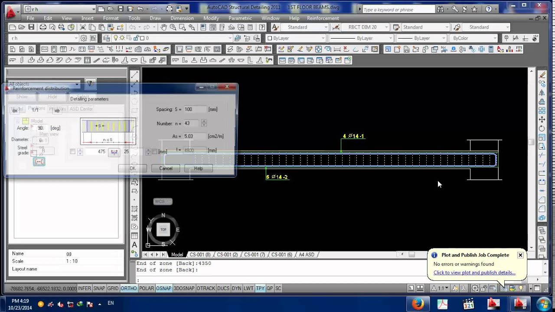
Task: Click the Help question mark toolbar icon
Action: click(x=261, y=27)
